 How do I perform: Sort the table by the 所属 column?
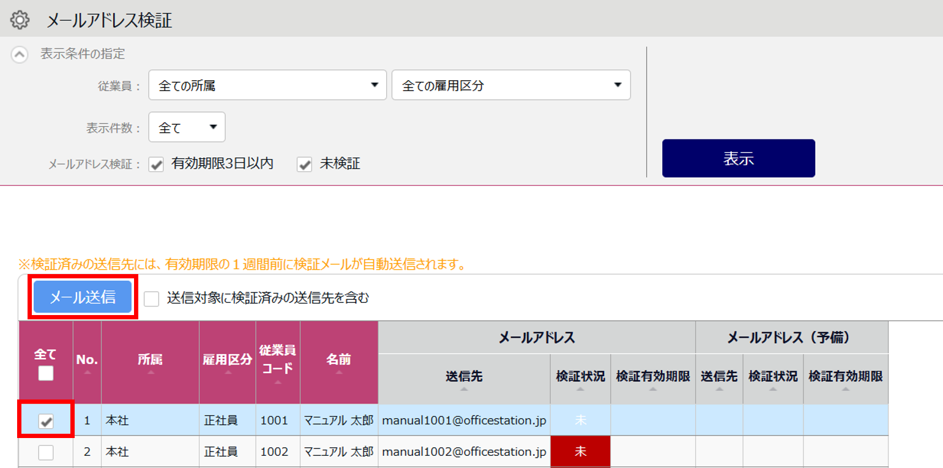point(150,362)
